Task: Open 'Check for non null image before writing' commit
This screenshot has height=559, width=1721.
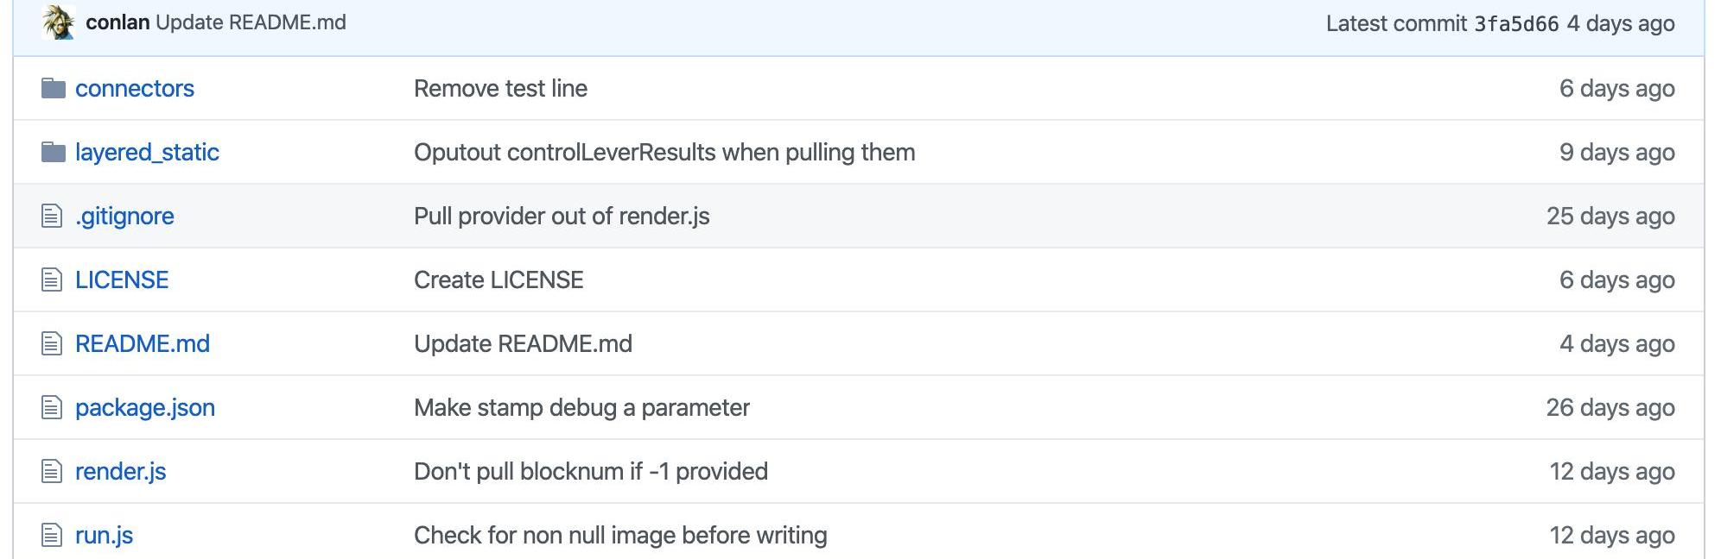Action: (620, 535)
